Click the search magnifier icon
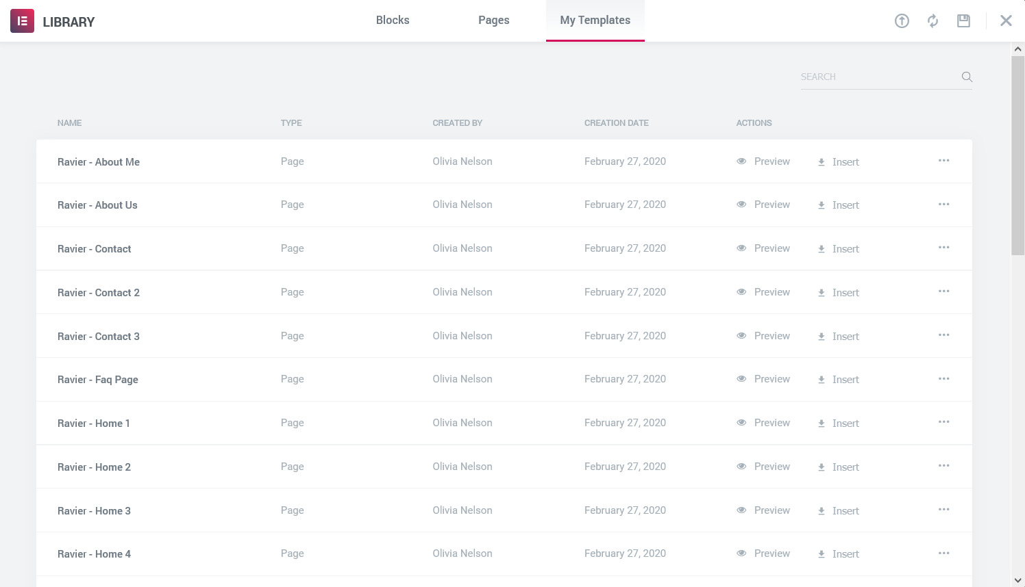The height and width of the screenshot is (587, 1025). (x=967, y=77)
